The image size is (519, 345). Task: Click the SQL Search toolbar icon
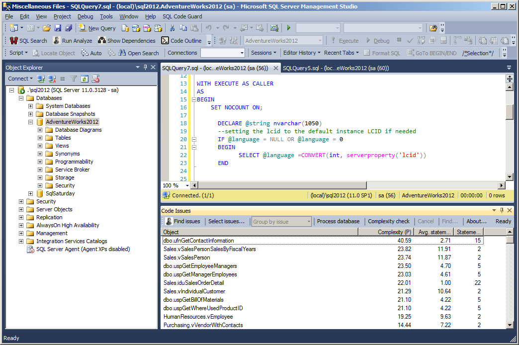click(14, 41)
